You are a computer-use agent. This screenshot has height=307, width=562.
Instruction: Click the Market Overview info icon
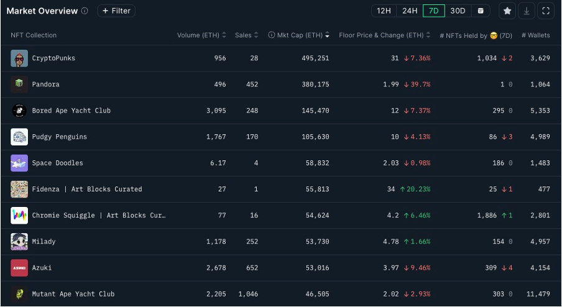(x=85, y=11)
